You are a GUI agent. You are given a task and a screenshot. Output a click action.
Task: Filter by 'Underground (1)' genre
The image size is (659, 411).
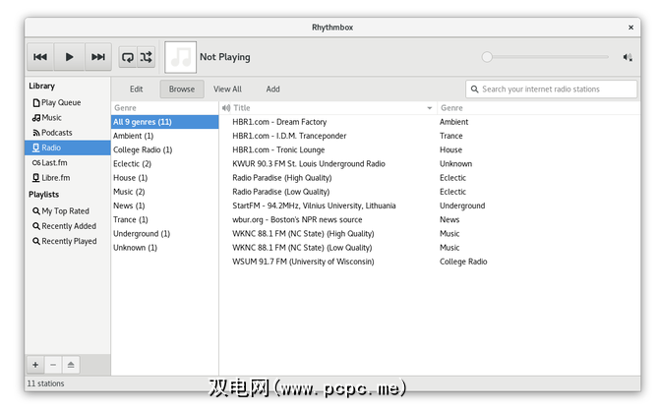165,234
